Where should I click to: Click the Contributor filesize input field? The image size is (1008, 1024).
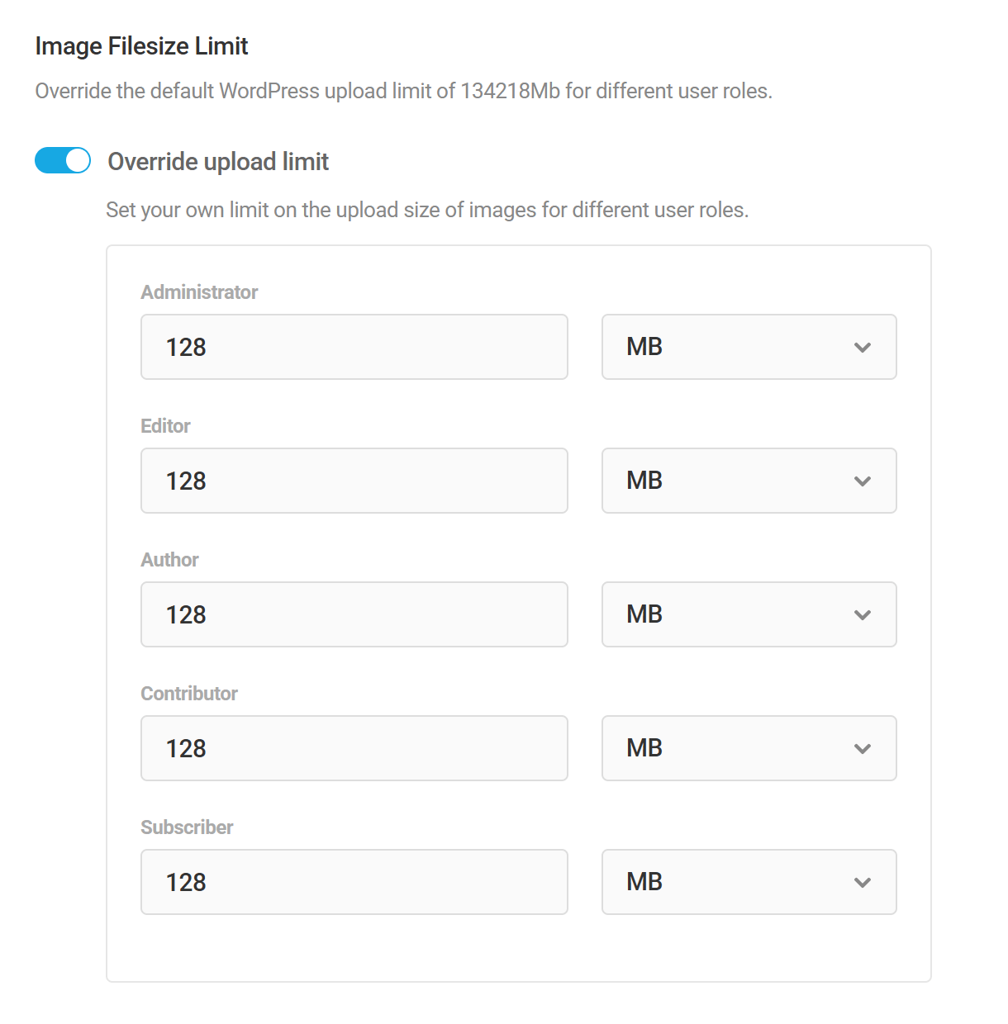354,748
